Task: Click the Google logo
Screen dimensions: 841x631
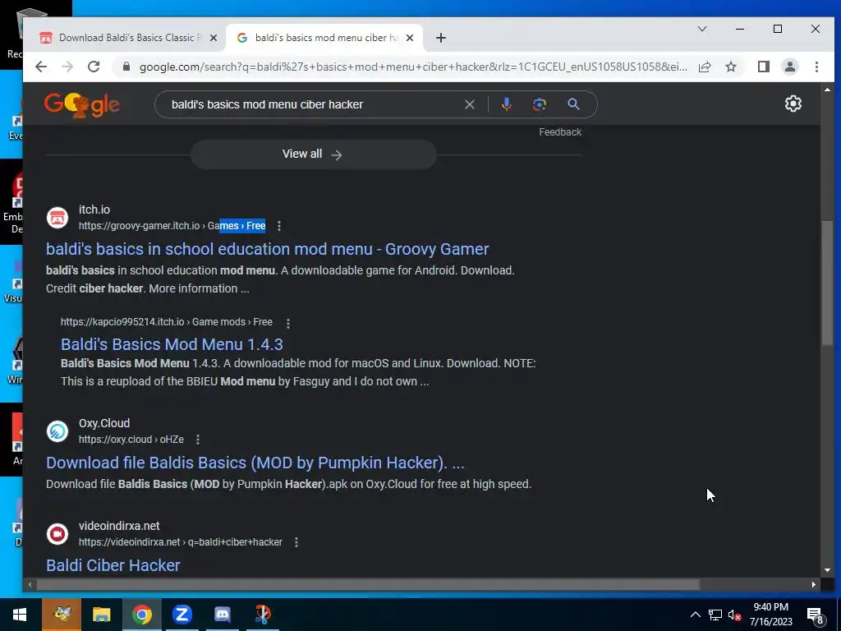Action: pos(82,104)
